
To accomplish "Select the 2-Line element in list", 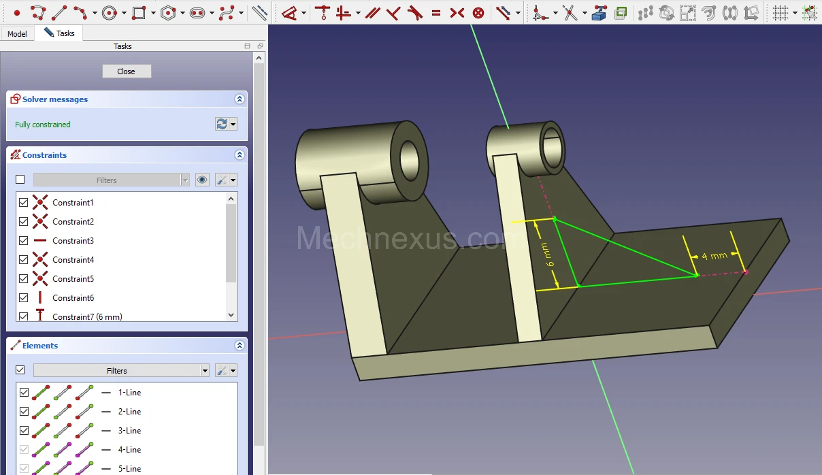I will (x=129, y=412).
